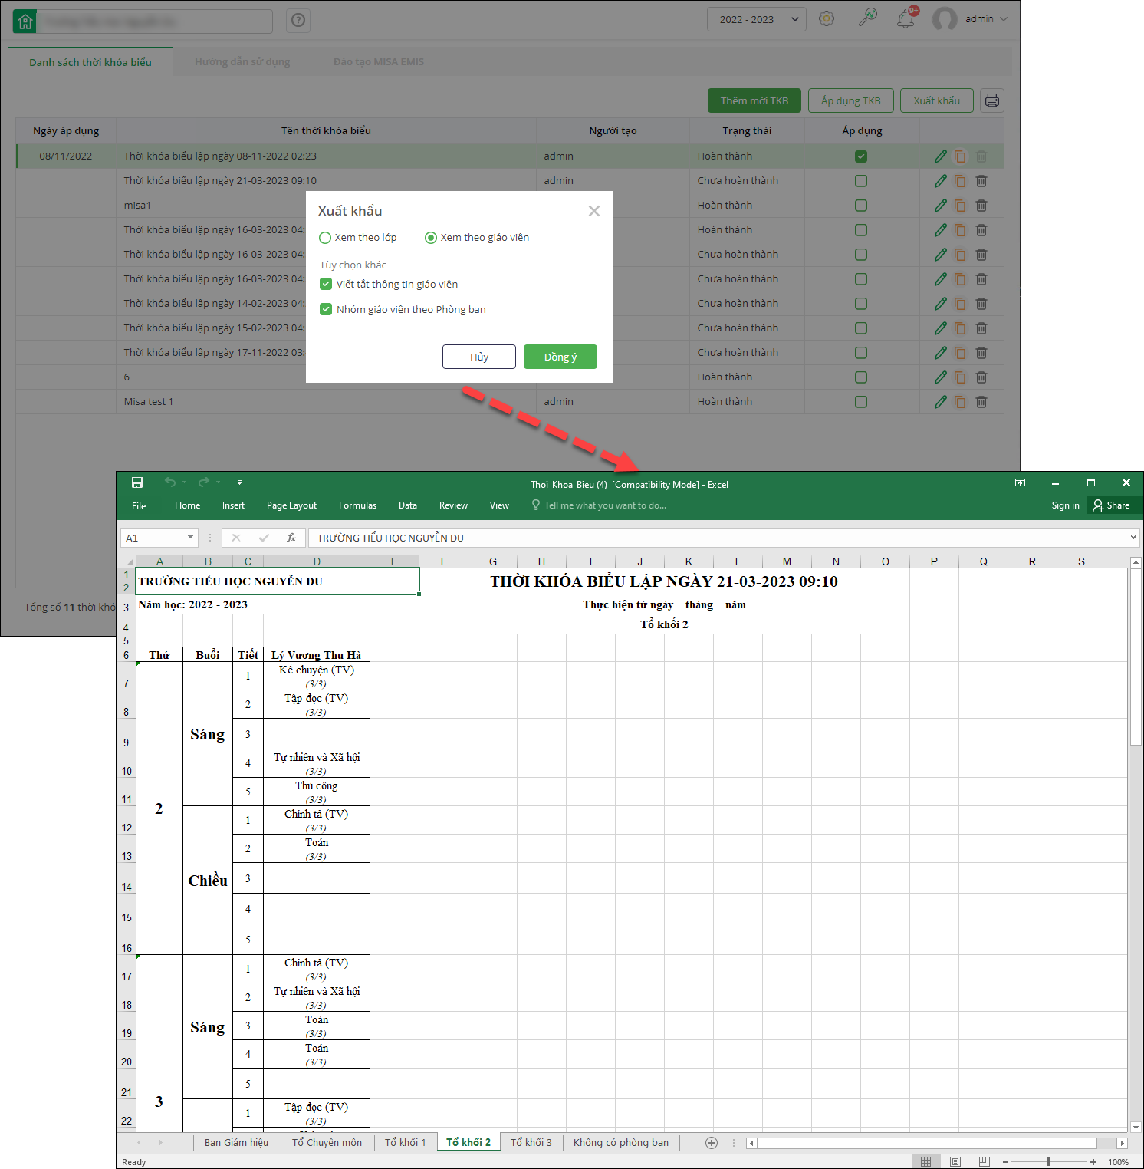The image size is (1144, 1169).
Task: Toggle the Áp dụng checkbox for the 08/11/2022 row
Action: (861, 156)
